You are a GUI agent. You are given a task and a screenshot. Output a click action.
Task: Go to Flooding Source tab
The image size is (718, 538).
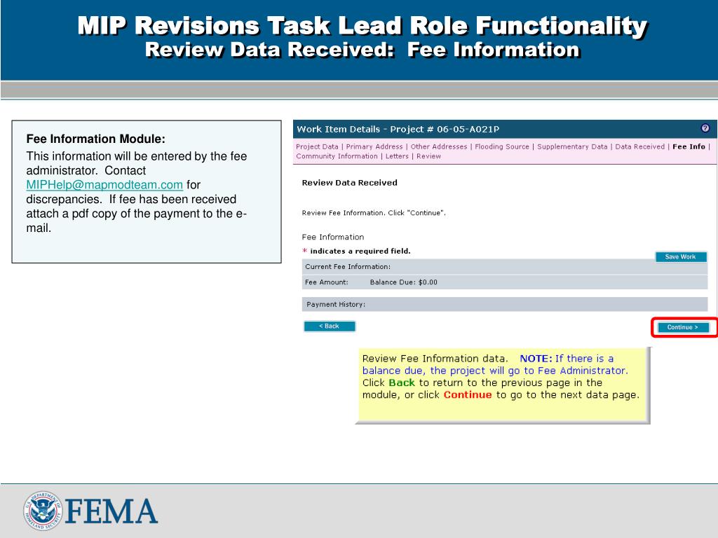[x=502, y=146]
